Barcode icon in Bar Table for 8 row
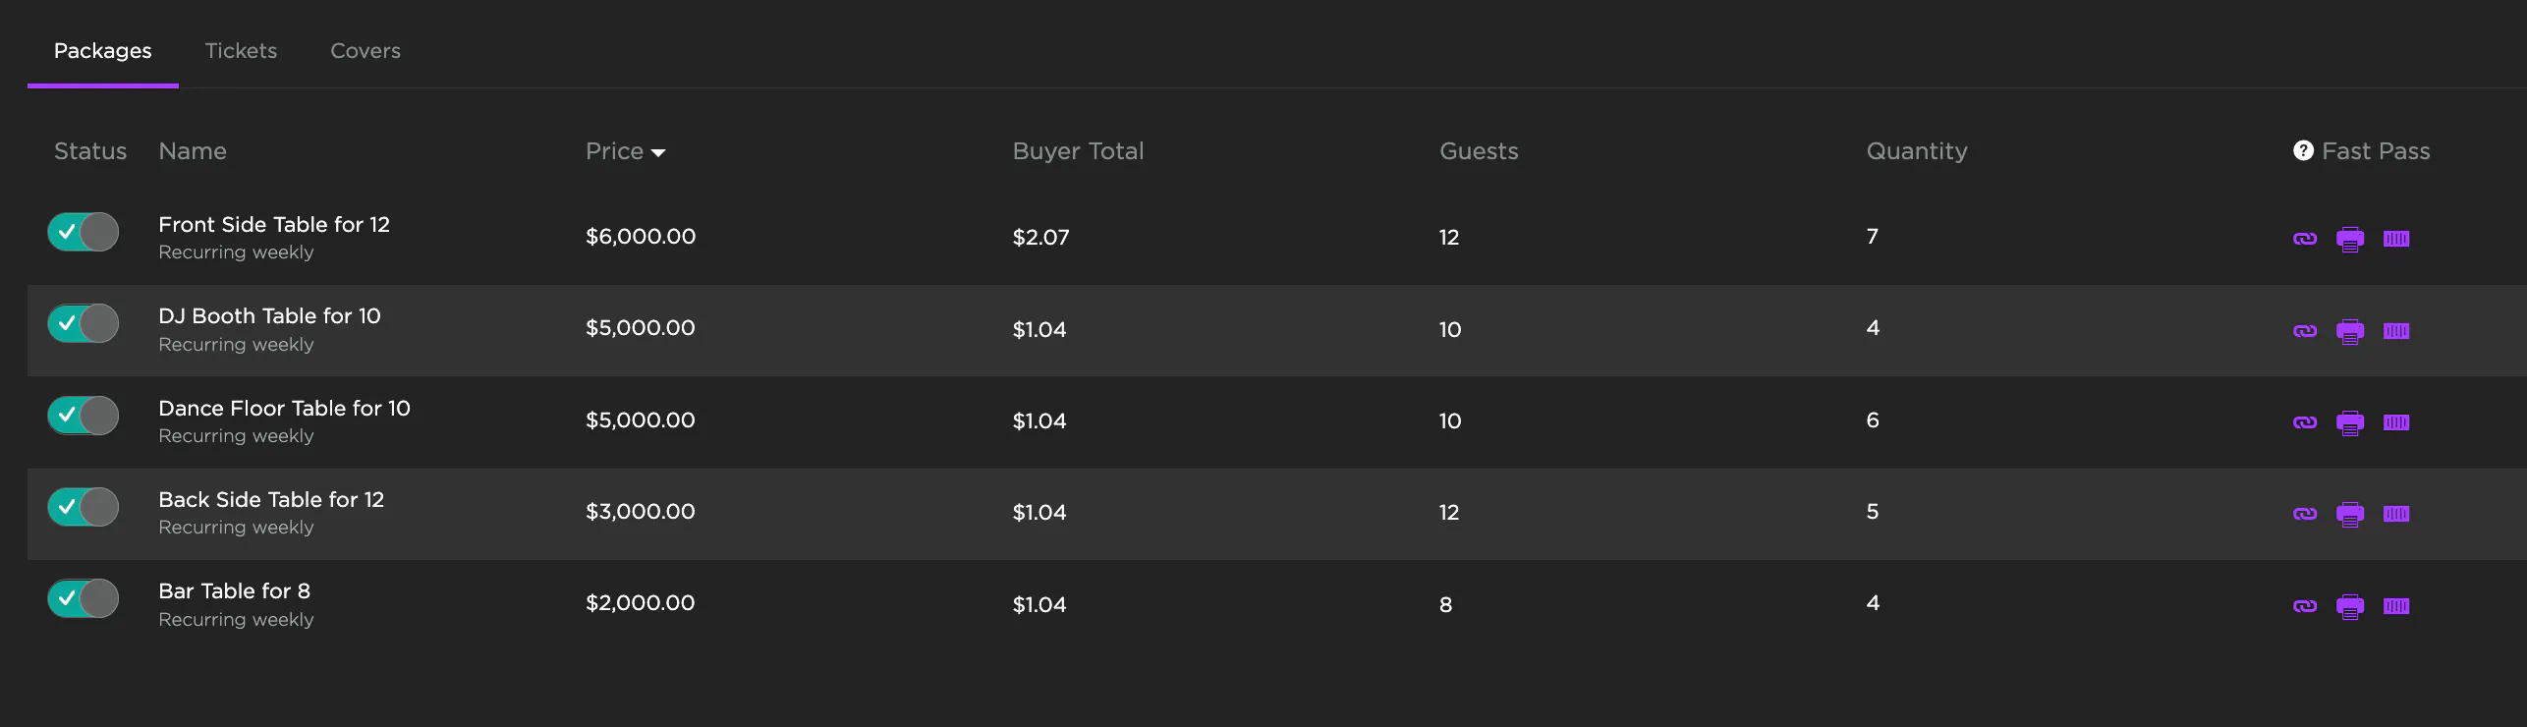The image size is (2527, 727). (x=2395, y=606)
